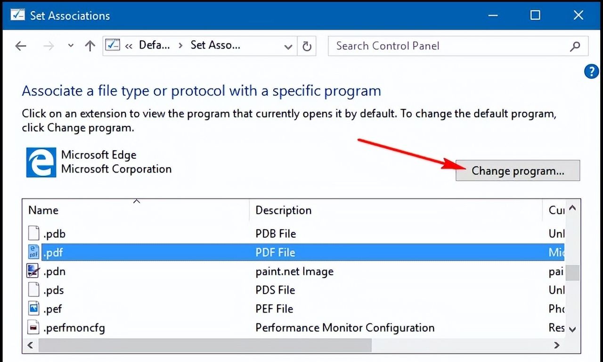Viewport: 603px width, 362px height.
Task: Click the Back navigation arrow
Action: pos(21,46)
